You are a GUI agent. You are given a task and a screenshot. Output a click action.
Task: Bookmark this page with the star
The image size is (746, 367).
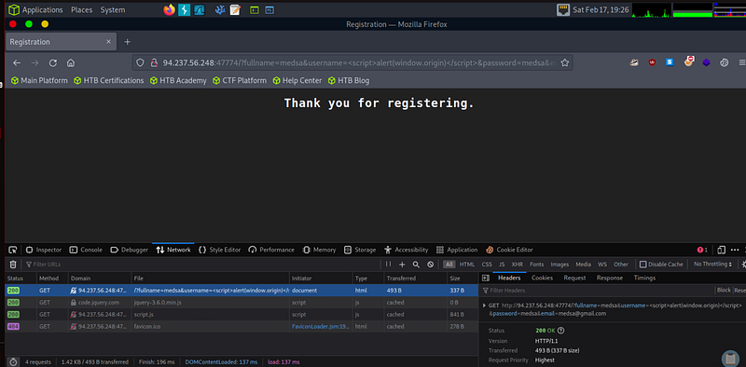point(565,62)
